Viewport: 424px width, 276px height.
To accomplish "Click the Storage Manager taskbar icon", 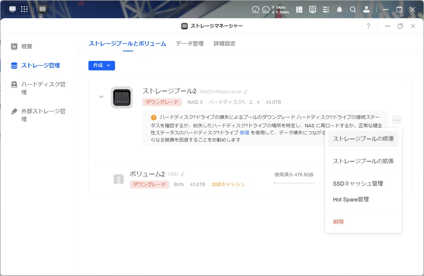I will (x=42, y=9).
